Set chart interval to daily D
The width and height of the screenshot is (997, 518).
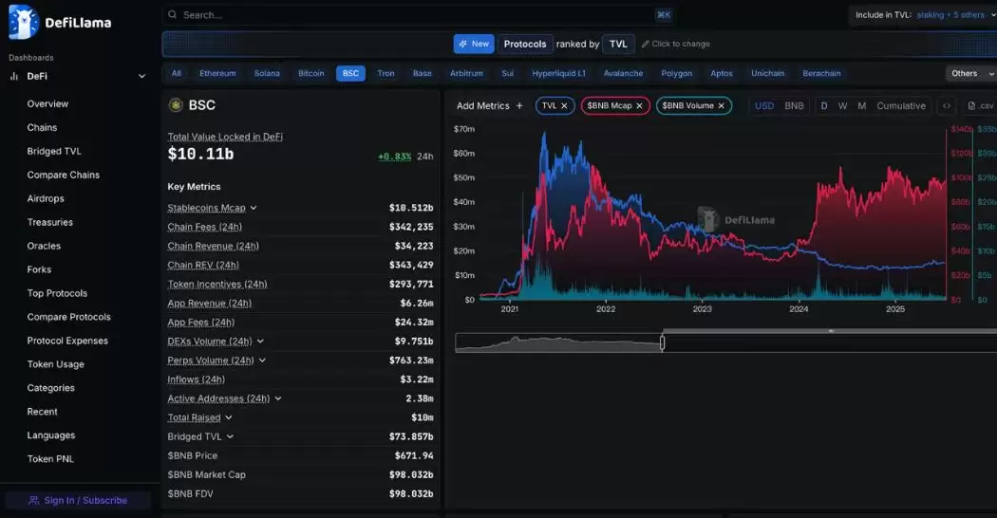point(824,105)
